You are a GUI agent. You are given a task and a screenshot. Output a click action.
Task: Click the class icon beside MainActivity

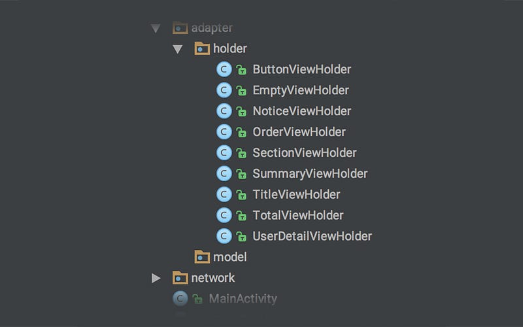pyautogui.click(x=180, y=299)
